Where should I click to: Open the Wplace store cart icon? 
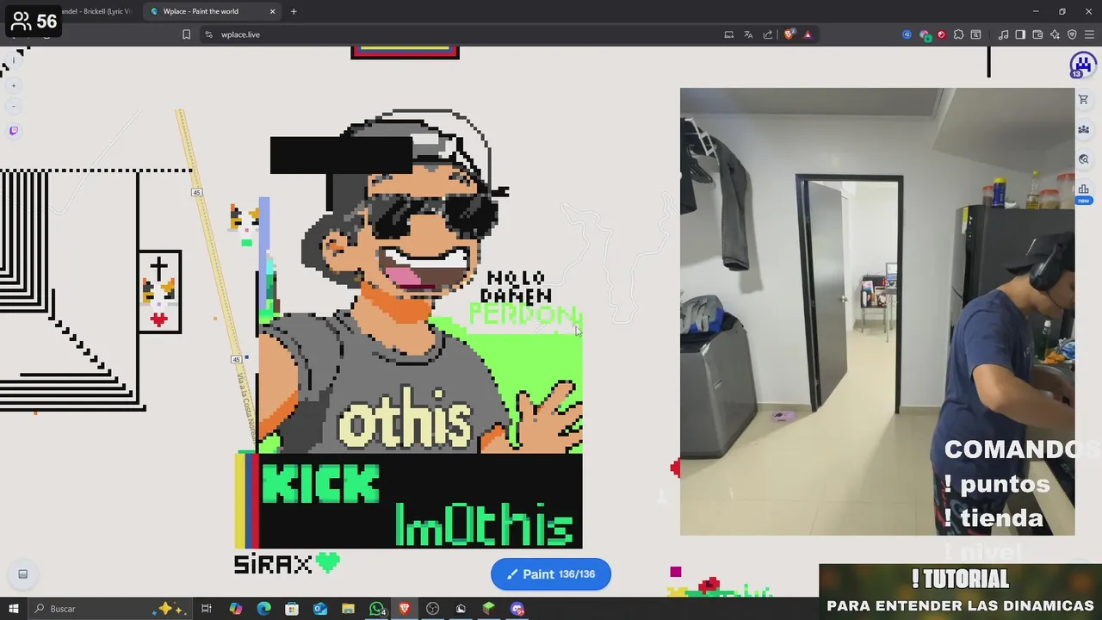1083,100
